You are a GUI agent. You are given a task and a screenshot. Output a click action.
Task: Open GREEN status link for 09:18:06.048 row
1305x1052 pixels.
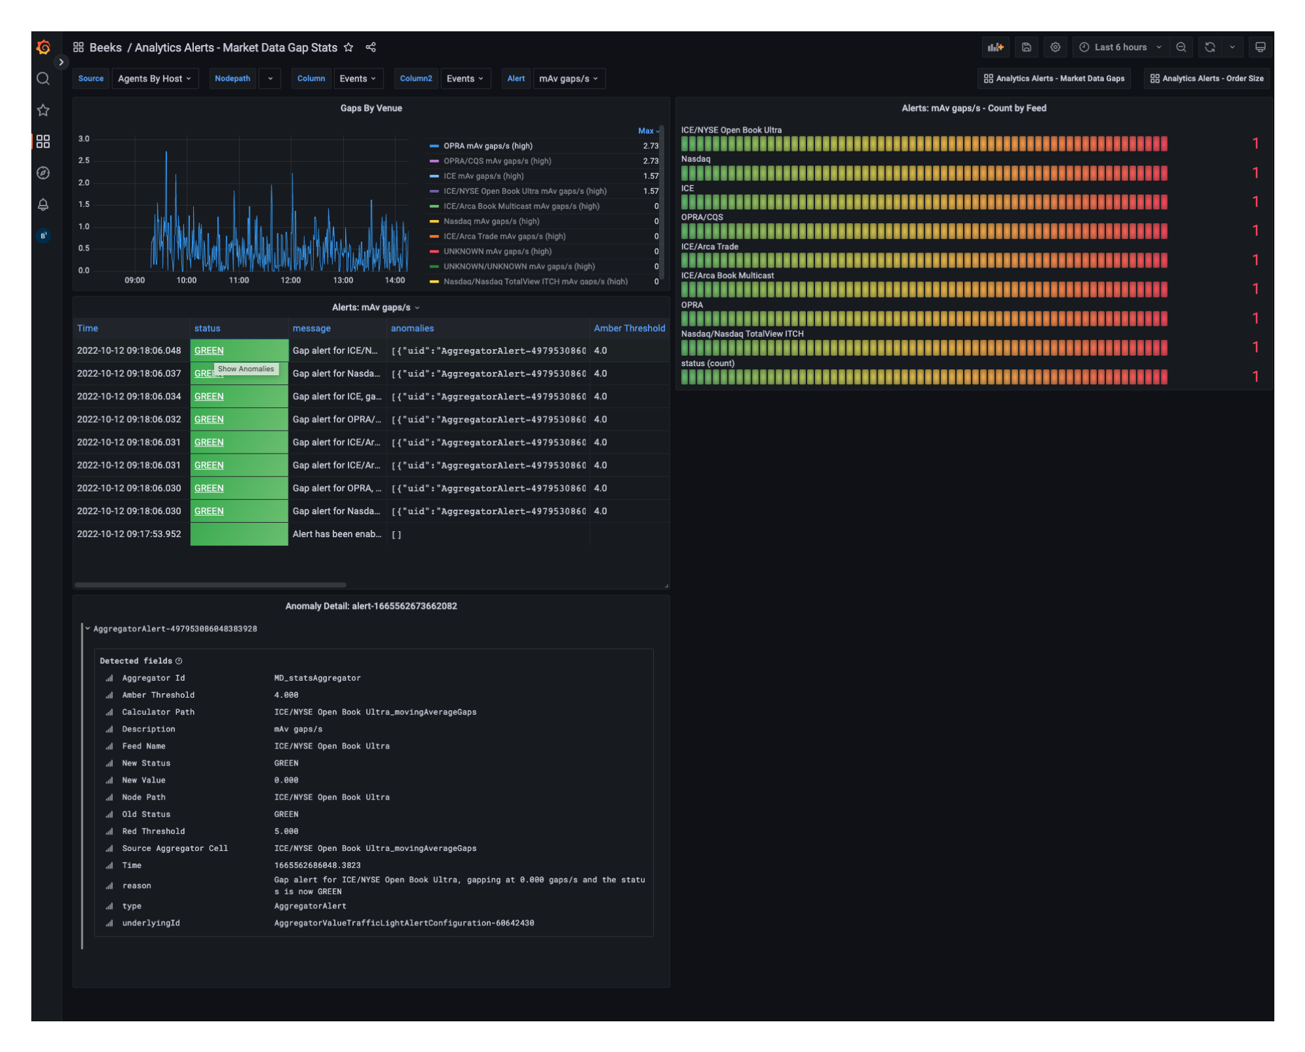[x=209, y=350]
